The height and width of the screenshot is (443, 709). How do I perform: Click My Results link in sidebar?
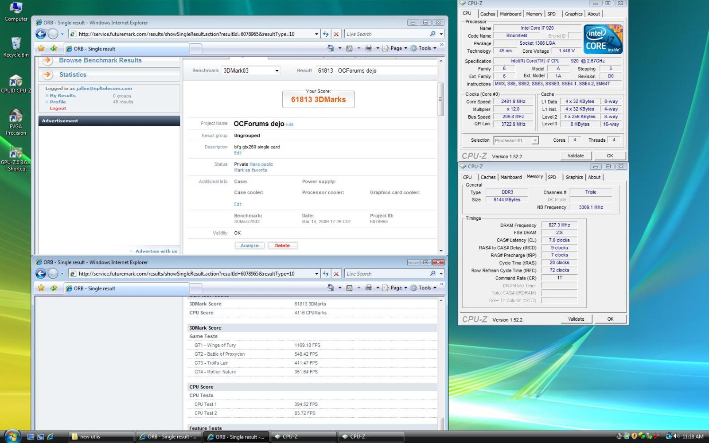62,96
